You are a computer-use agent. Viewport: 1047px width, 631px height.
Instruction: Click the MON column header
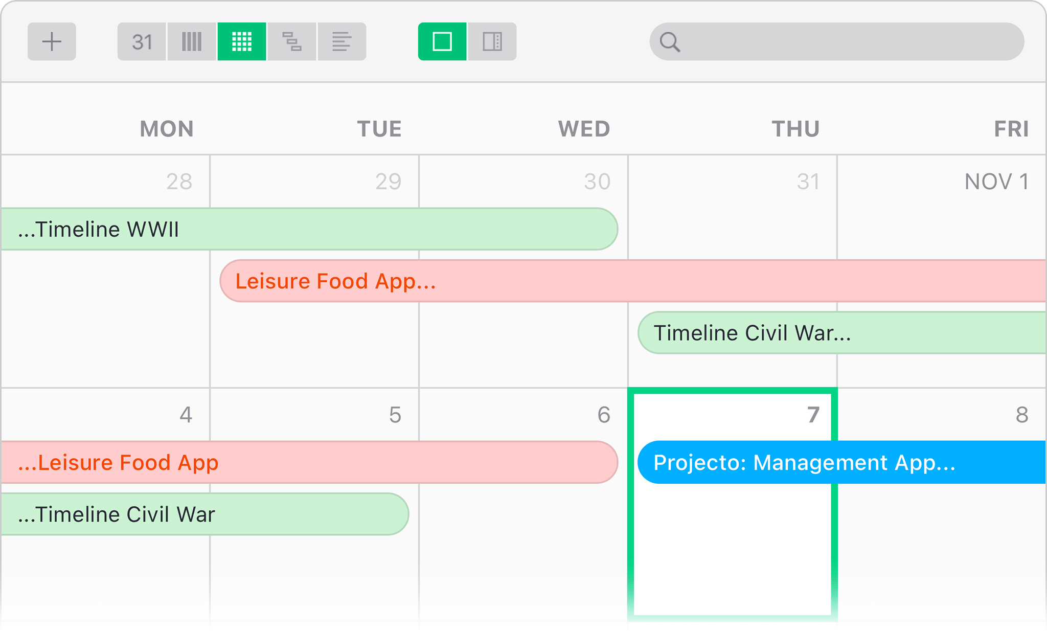167,129
